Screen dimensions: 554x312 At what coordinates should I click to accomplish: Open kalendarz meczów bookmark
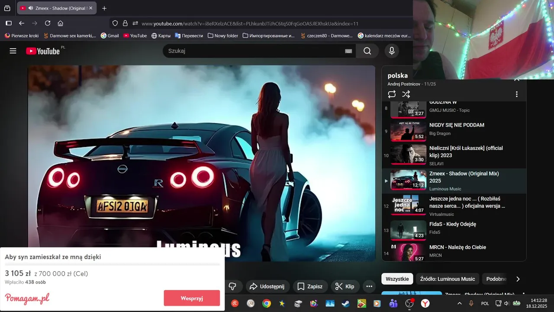point(384,36)
